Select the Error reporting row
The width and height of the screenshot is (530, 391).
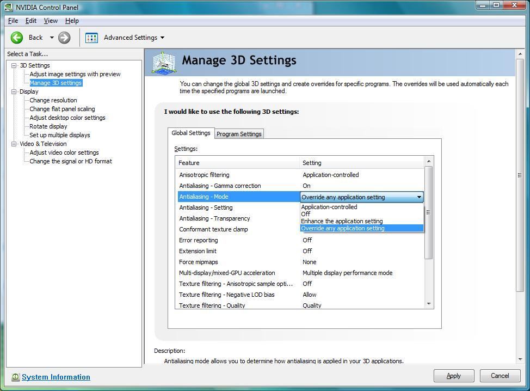click(300, 240)
